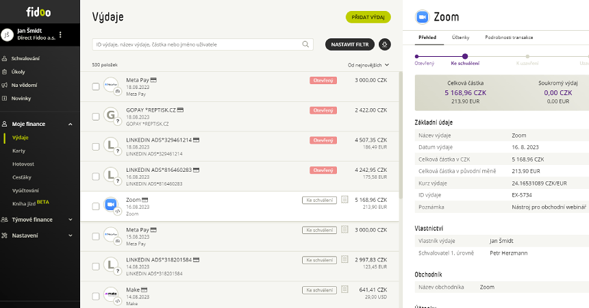Click Ke schválení badge on Zoom row
This screenshot has width=589, height=308.
click(319, 200)
